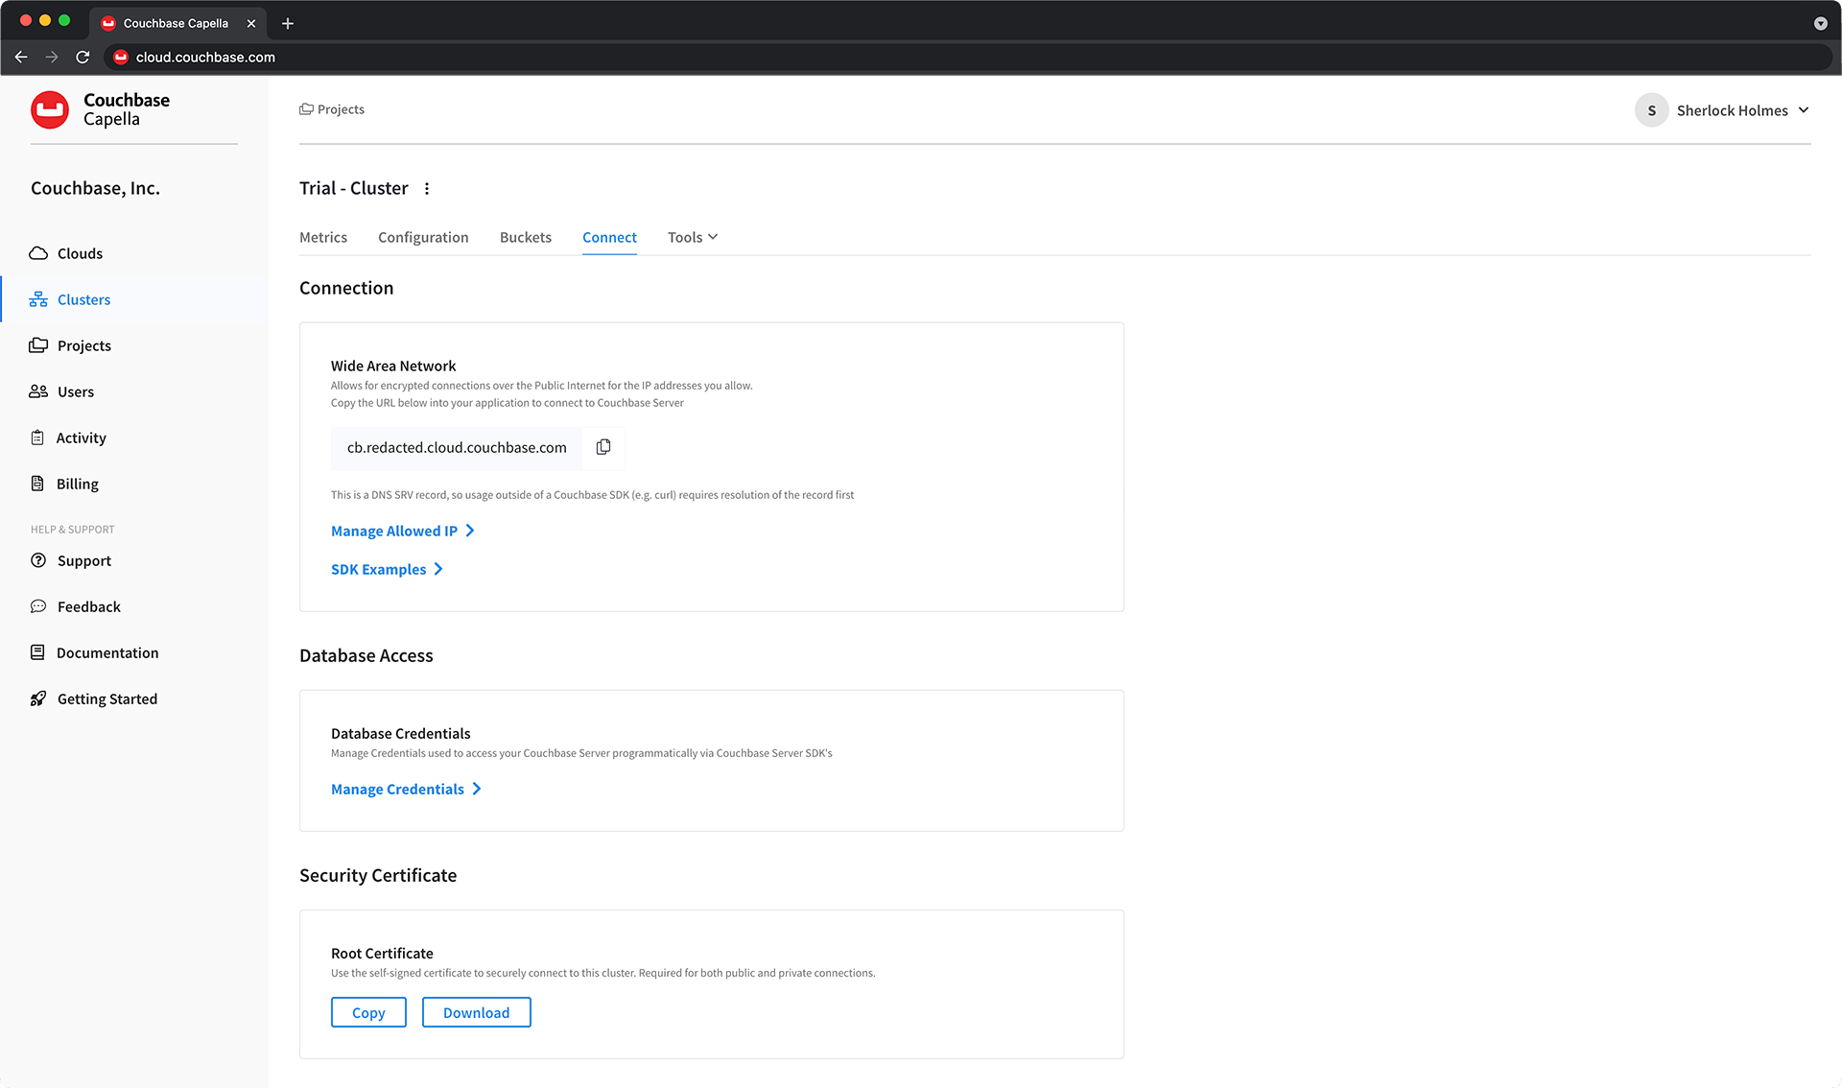Screen dimensions: 1842x1088
Task: Switch to the Buckets tab
Action: (526, 237)
